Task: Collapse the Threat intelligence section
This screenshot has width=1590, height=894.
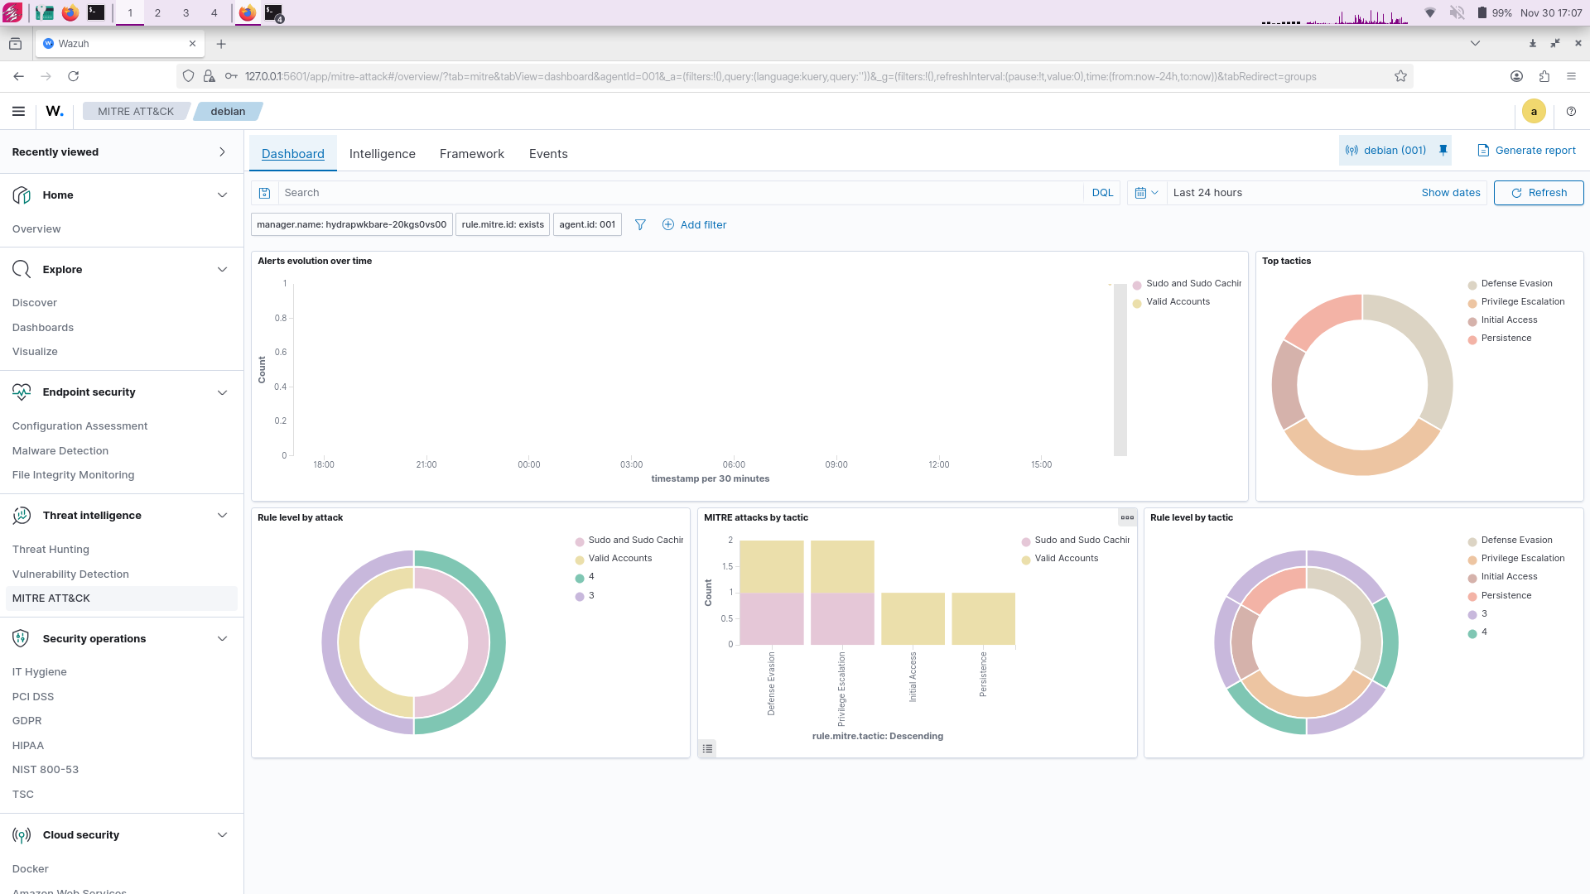Action: click(x=222, y=515)
